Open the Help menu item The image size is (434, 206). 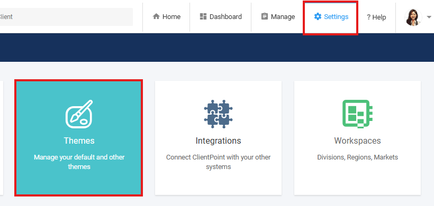[376, 17]
